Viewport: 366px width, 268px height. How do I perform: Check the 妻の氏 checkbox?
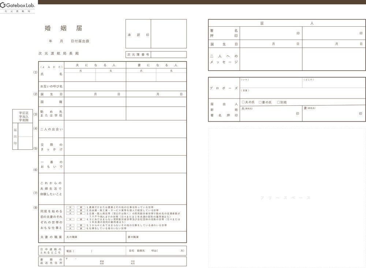[x=260, y=102]
